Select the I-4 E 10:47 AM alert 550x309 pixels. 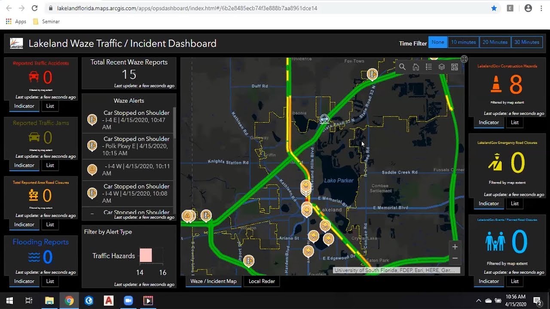point(128,120)
